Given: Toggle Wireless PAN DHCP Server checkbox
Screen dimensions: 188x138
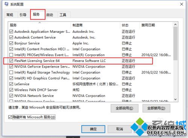Looking at the screenshot, I should (11, 90).
